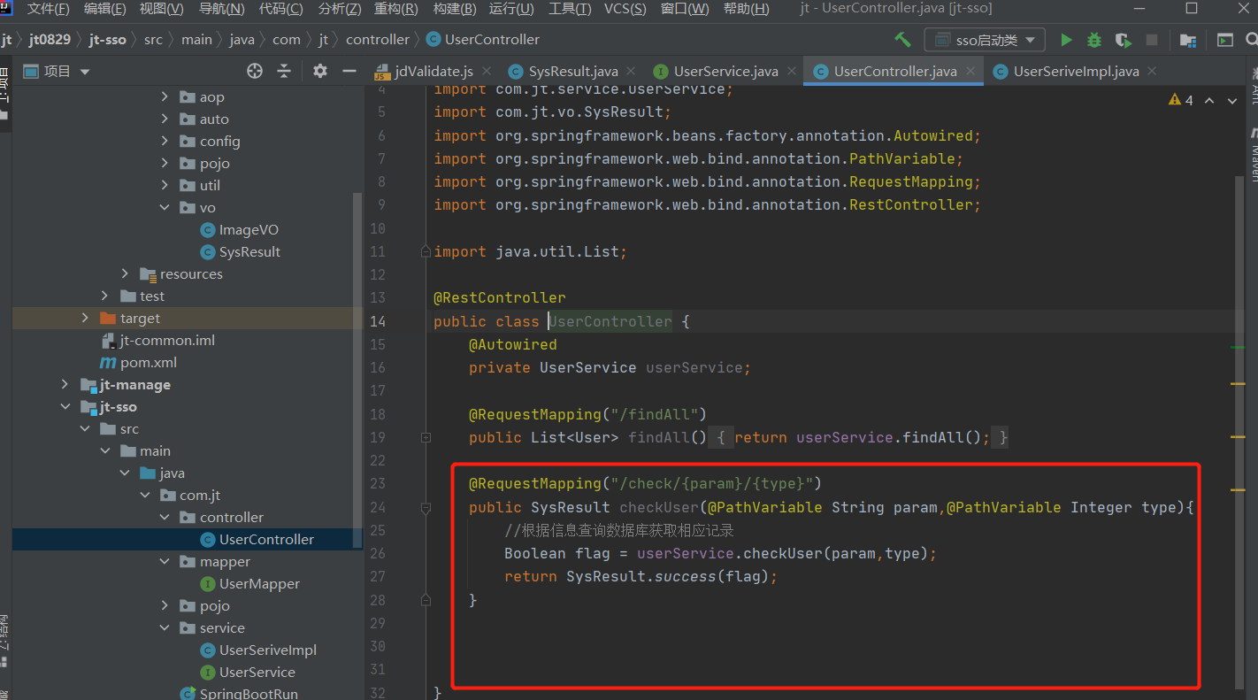Expand the resources folder
The width and height of the screenshot is (1258, 700).
125,273
